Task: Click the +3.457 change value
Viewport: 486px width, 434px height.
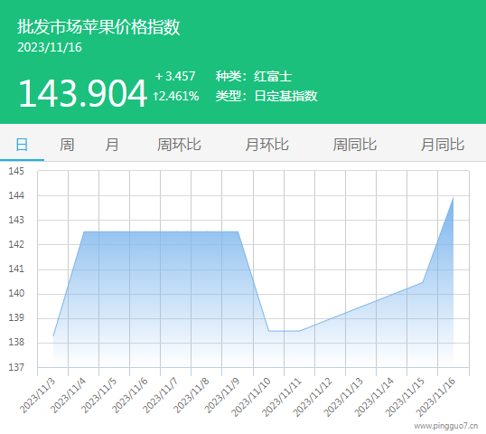Action: point(175,76)
